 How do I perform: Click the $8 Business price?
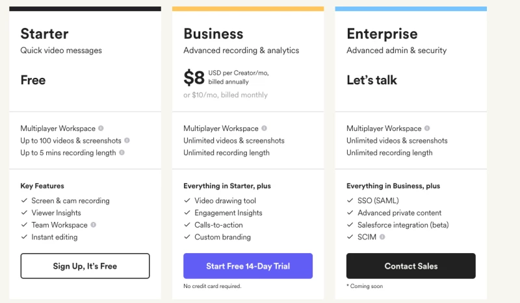coord(194,79)
